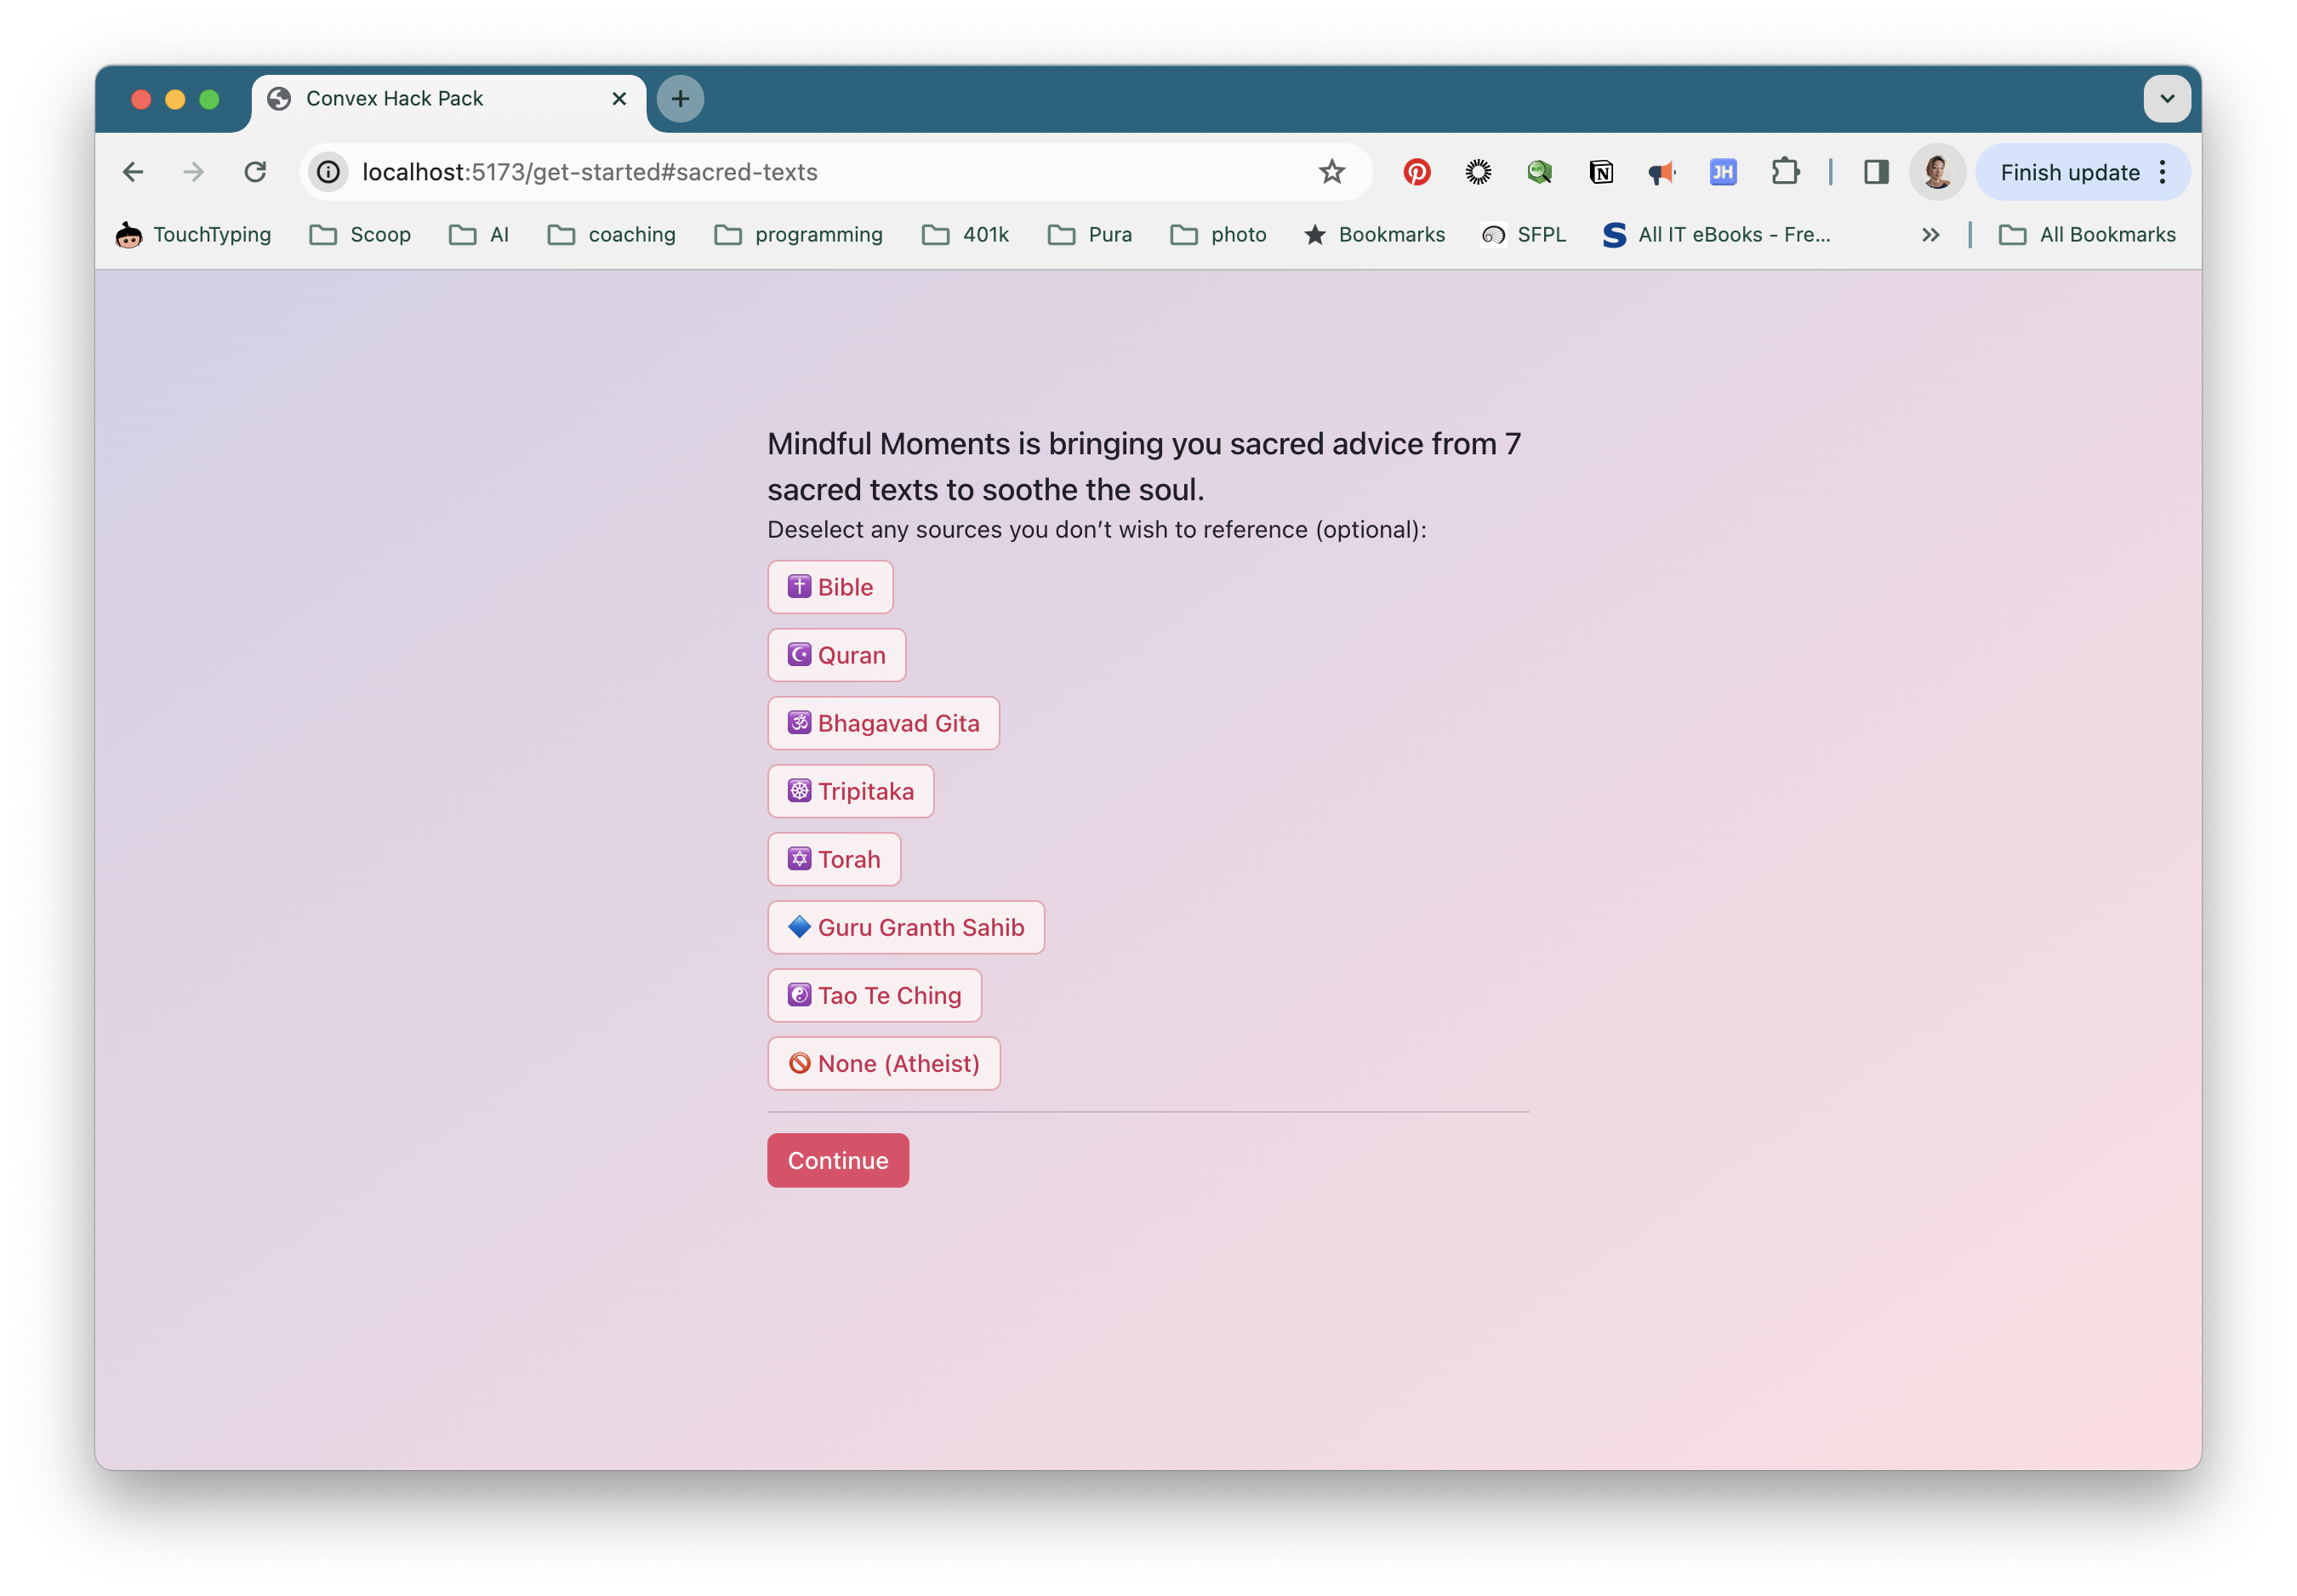2297x1596 pixels.
Task: Toggle the Quran source off
Action: click(836, 655)
